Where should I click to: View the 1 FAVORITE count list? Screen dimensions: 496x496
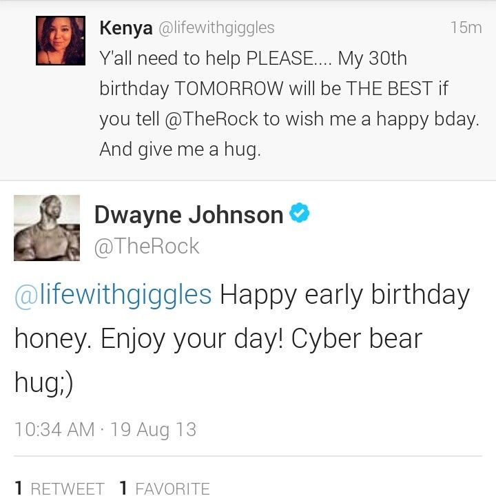coord(165,488)
